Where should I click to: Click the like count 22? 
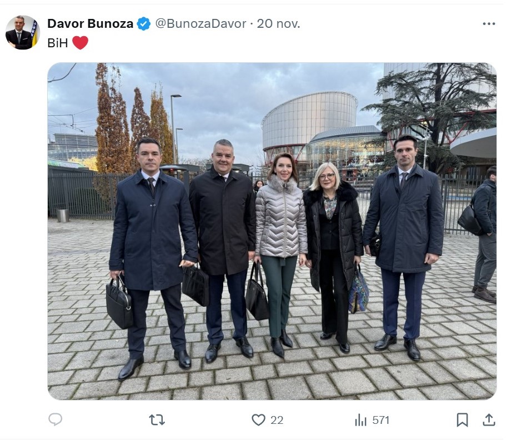[277, 420]
